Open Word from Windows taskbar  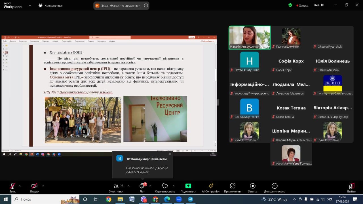coord(132,199)
